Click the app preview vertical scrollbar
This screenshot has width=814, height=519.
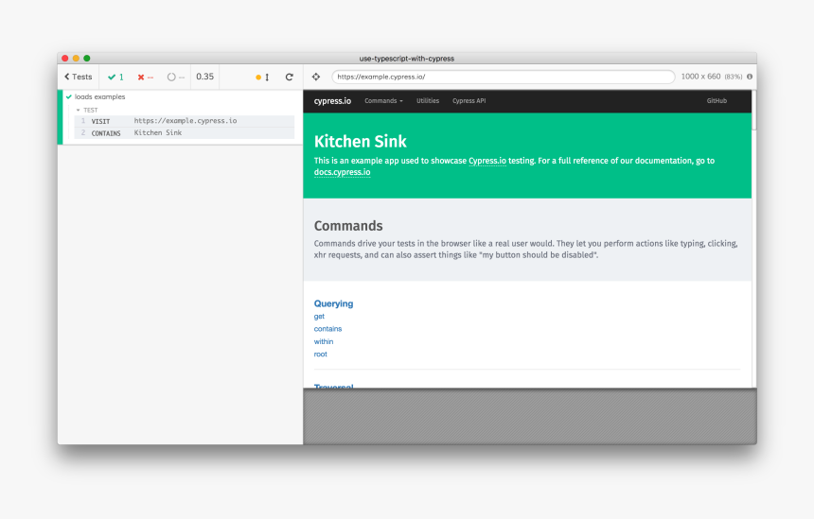pyautogui.click(x=753, y=110)
